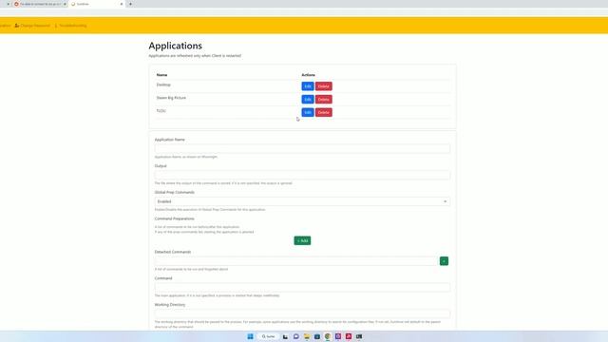
Task: Open the red app icon in the taskbar
Action: pyautogui.click(x=349, y=336)
